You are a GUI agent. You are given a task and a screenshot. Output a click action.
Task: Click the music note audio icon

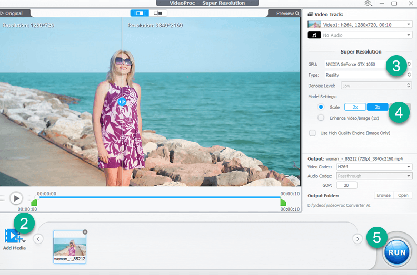tap(314, 35)
